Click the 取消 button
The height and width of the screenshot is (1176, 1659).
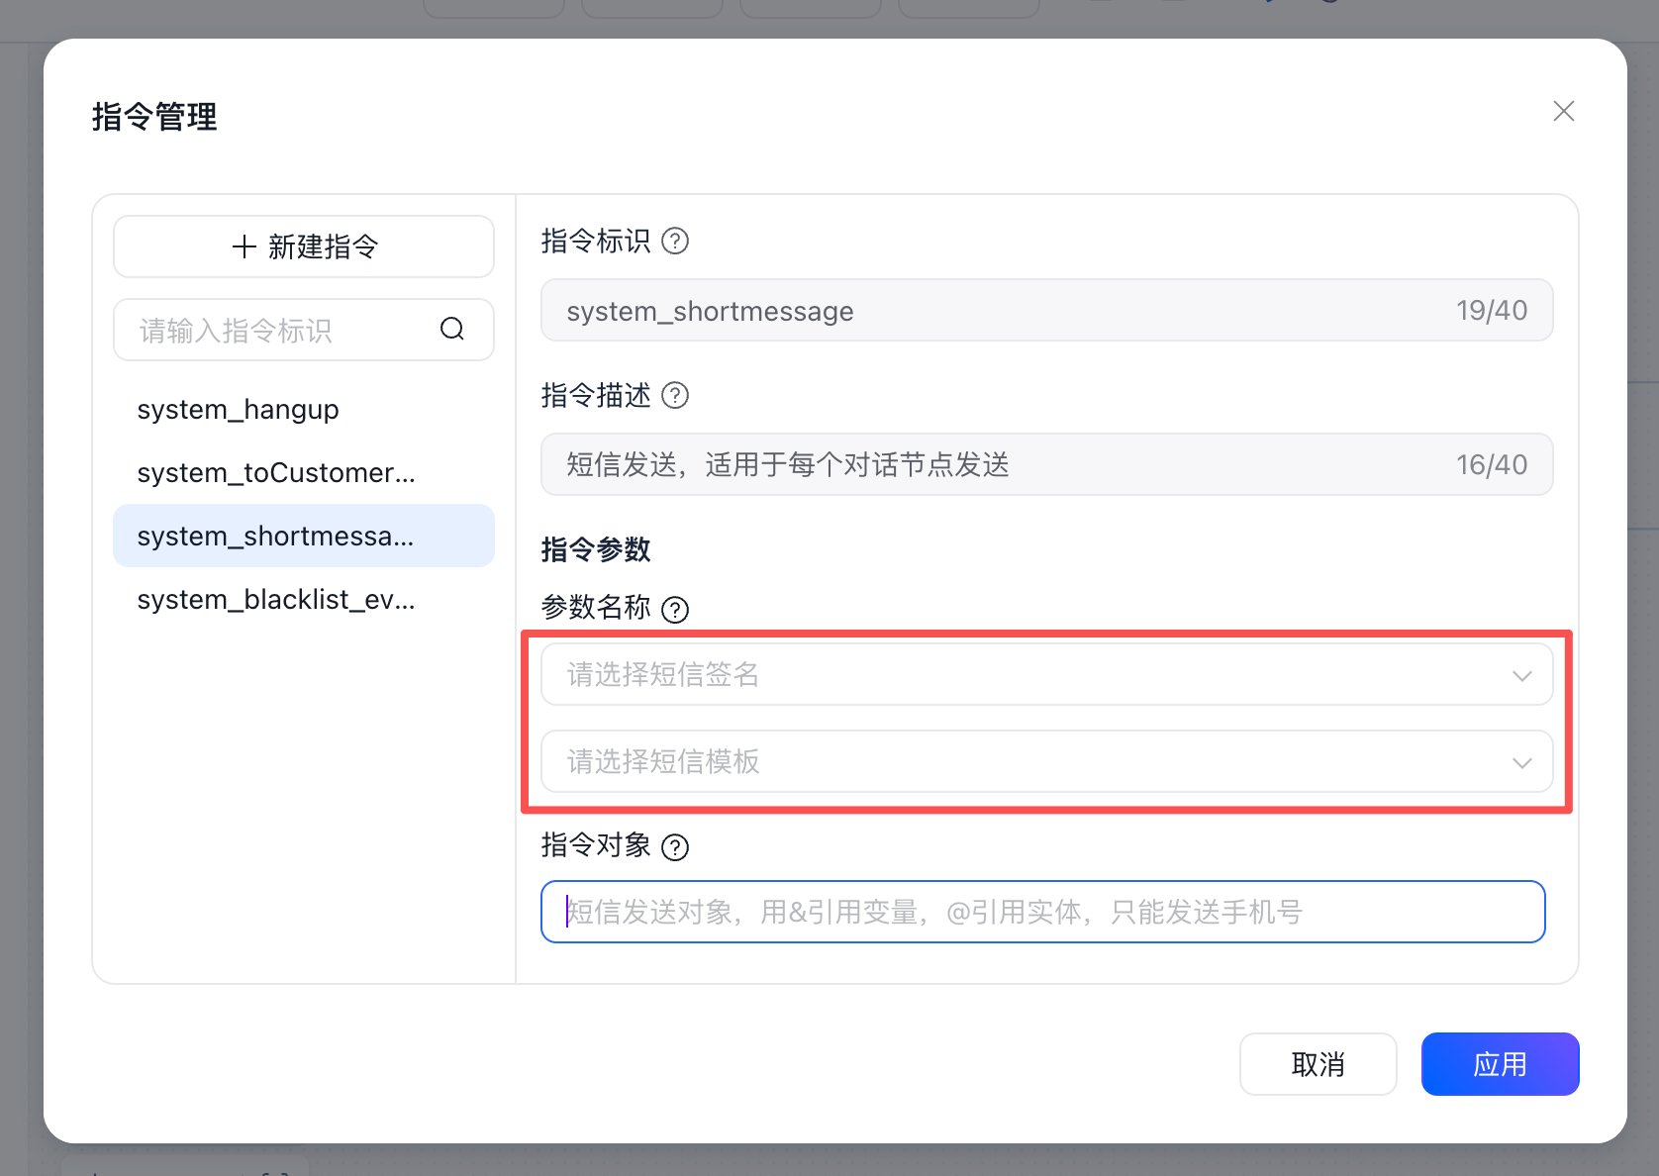click(1317, 1065)
